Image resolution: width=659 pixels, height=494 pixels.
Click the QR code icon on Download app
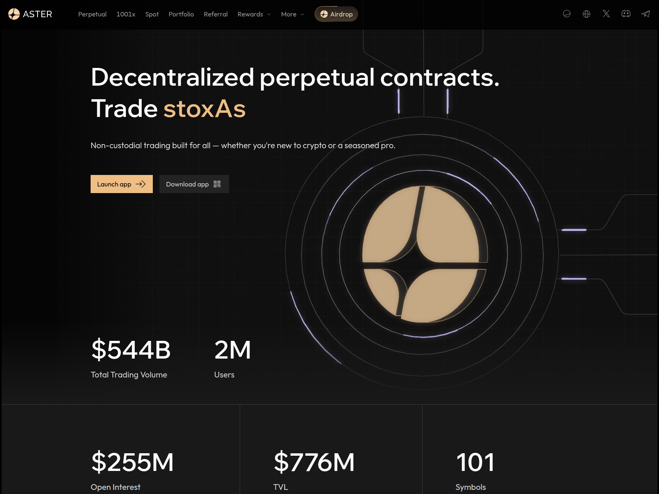point(216,184)
